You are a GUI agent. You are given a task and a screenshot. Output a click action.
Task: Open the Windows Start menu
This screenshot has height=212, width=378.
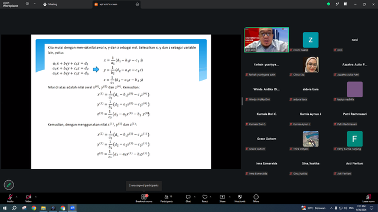pyautogui.click(x=5, y=208)
